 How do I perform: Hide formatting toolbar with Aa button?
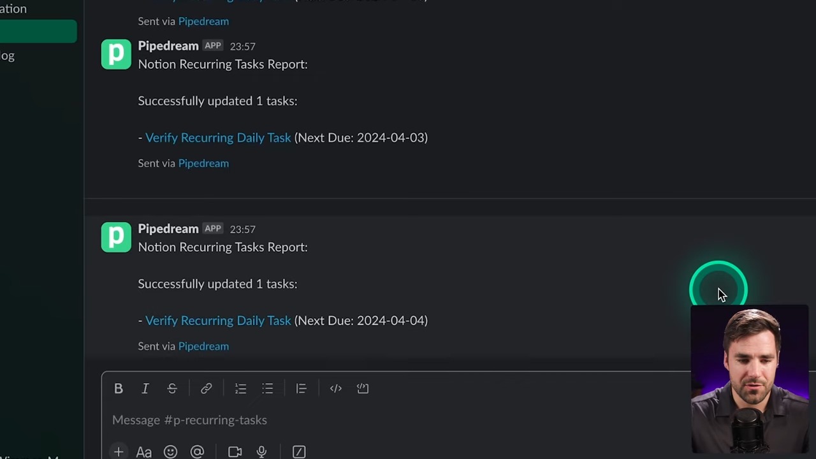tap(144, 452)
